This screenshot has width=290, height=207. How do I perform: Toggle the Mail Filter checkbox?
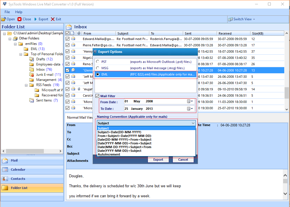tap(97, 96)
